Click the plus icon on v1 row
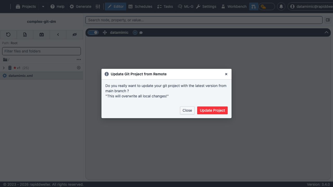 pyautogui.click(x=79, y=68)
